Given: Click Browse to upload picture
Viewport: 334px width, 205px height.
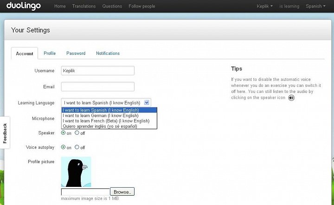Looking at the screenshot, I should (122, 192).
